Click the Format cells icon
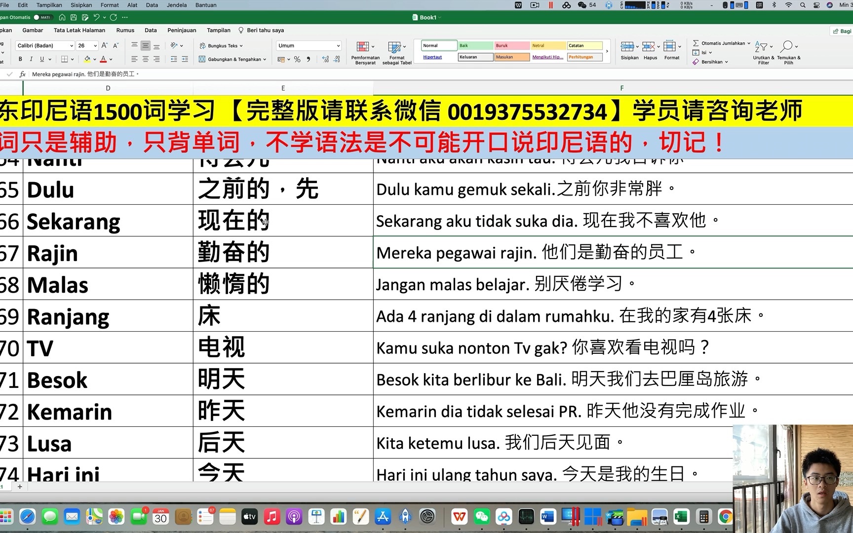The height and width of the screenshot is (533, 853). (669, 47)
